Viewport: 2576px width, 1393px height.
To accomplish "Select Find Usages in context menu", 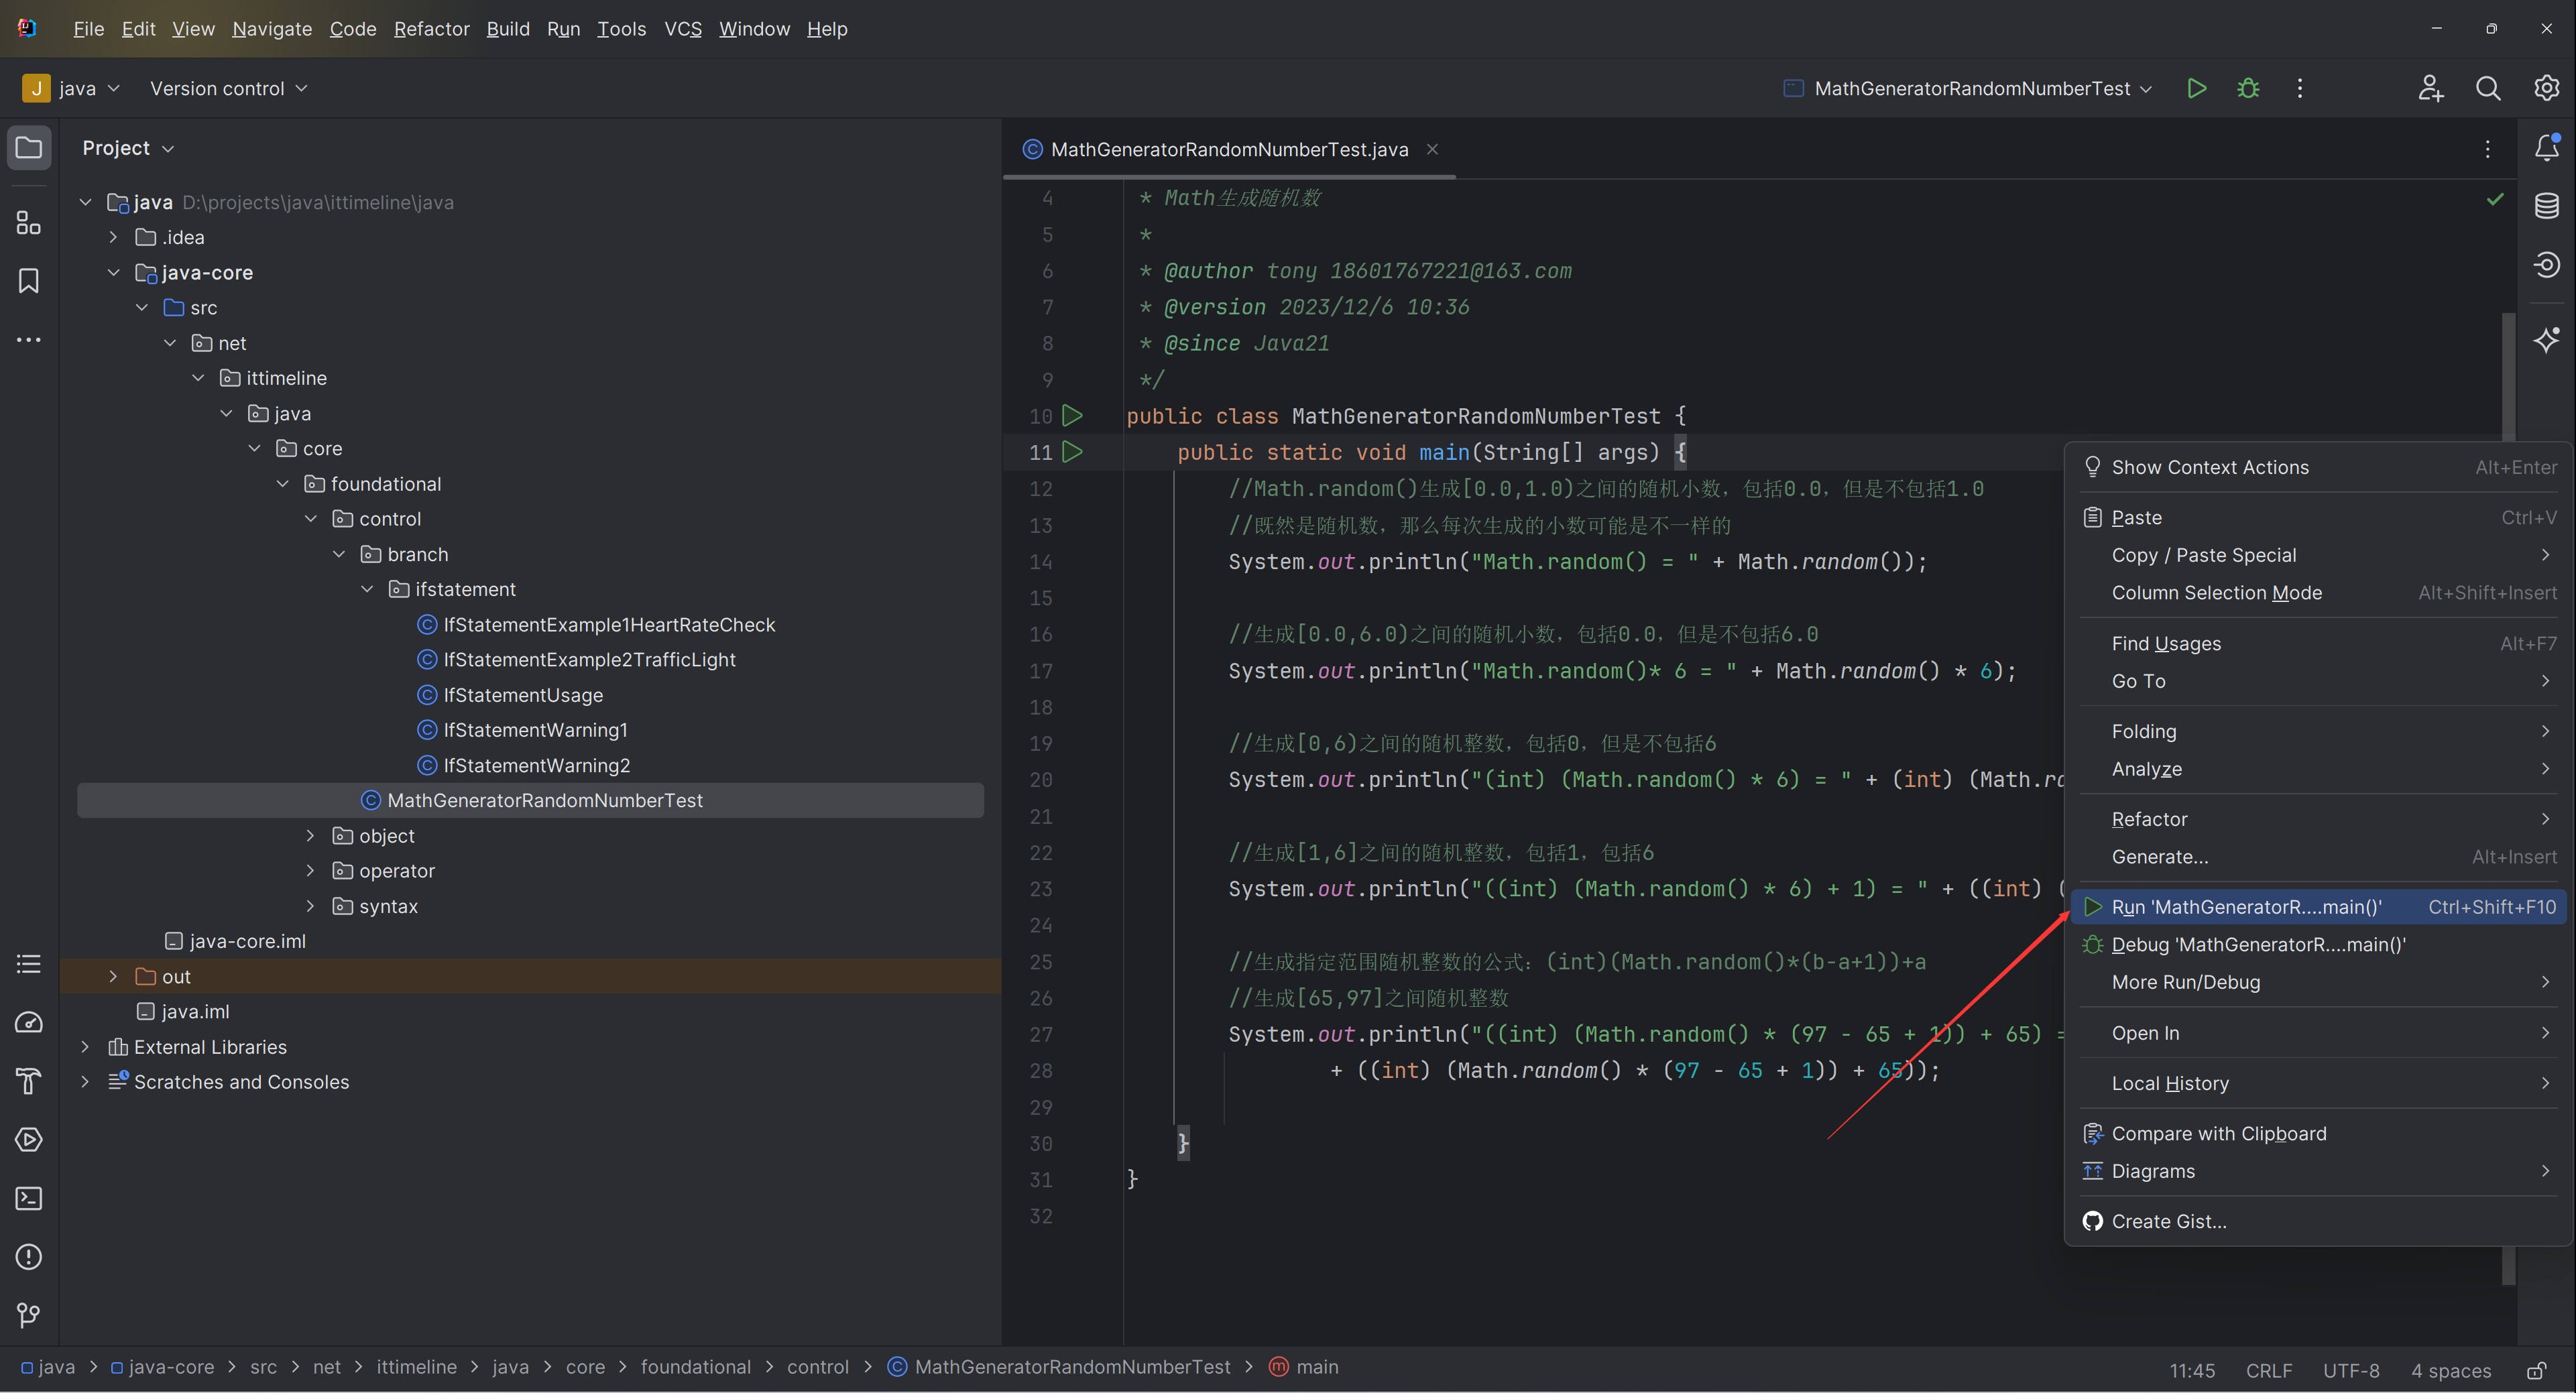I will click(x=2318, y=643).
